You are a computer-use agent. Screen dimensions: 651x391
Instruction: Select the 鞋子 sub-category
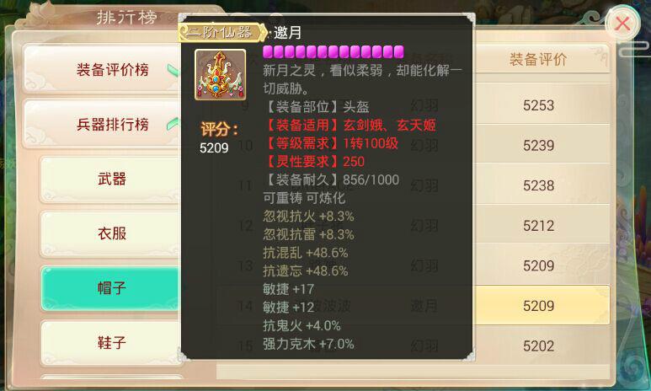[111, 343]
